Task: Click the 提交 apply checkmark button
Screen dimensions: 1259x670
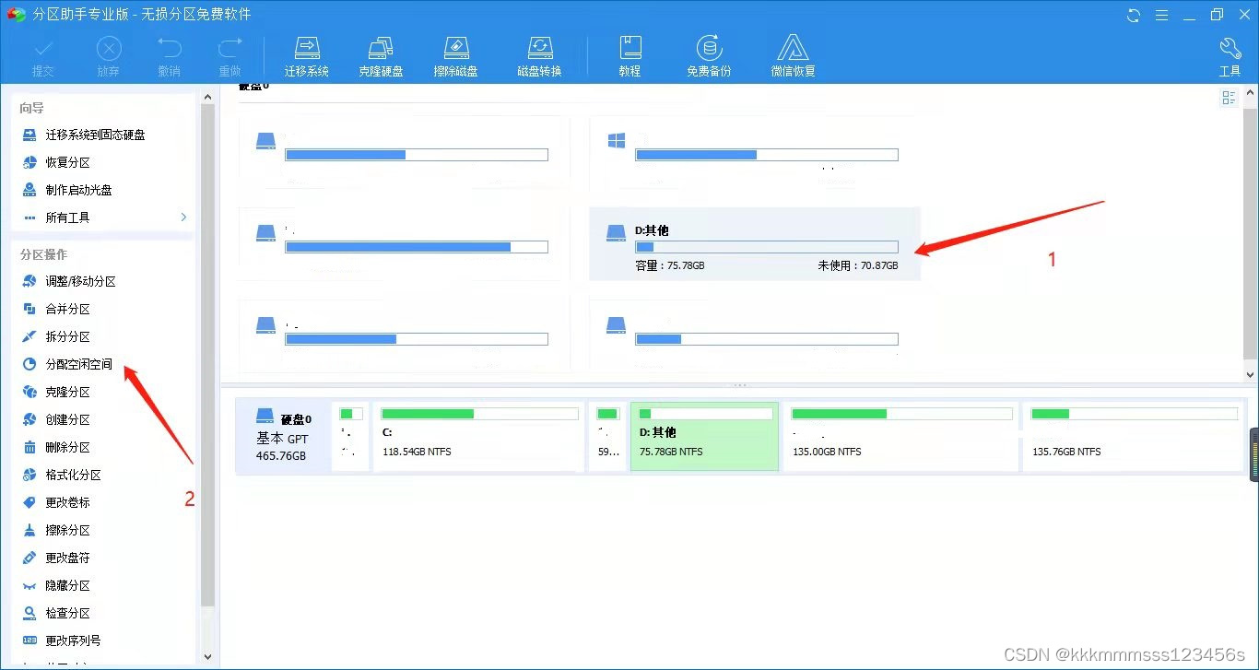Action: coord(43,57)
